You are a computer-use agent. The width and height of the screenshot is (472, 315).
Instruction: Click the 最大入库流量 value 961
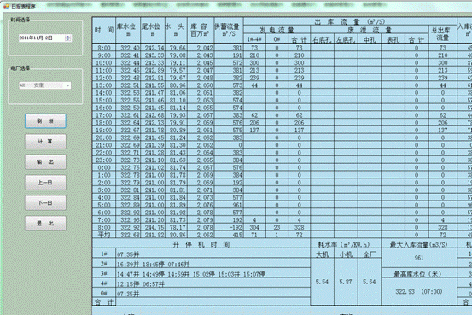419,258
